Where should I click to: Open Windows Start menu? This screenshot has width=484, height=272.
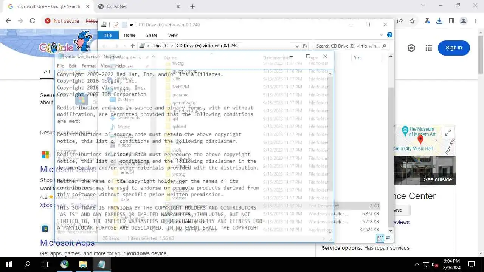[9, 264]
